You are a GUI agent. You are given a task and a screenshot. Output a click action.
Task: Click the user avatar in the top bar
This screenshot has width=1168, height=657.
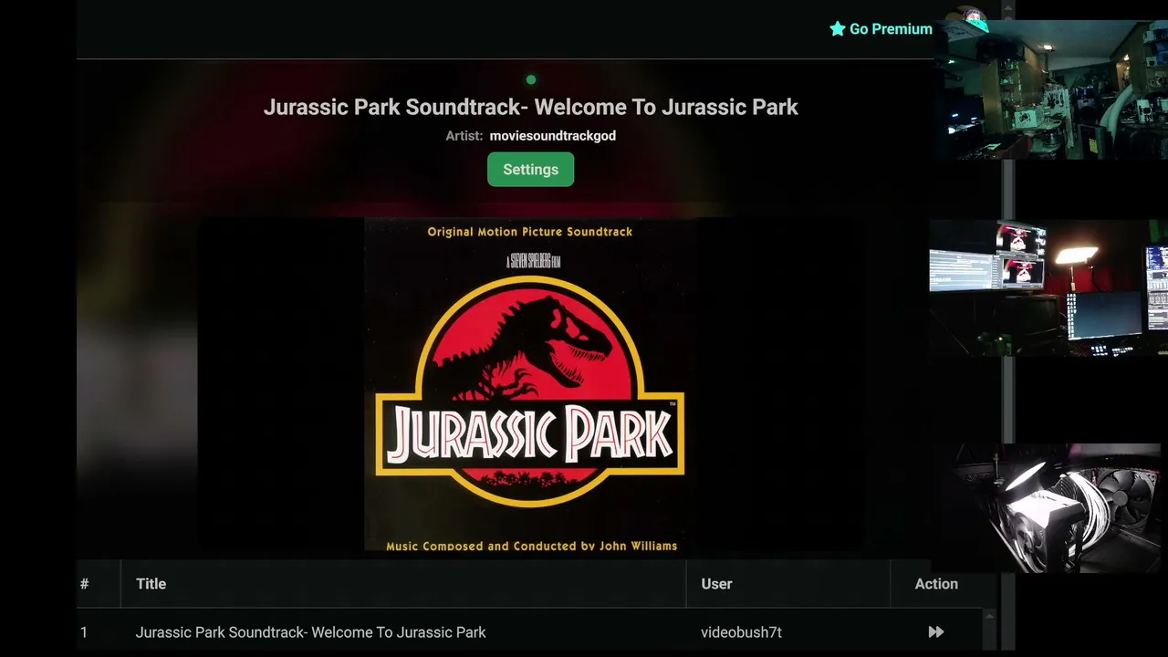(x=972, y=16)
